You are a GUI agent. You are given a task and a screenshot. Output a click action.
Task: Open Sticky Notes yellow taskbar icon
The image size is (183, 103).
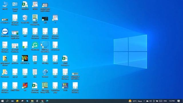[17, 101]
